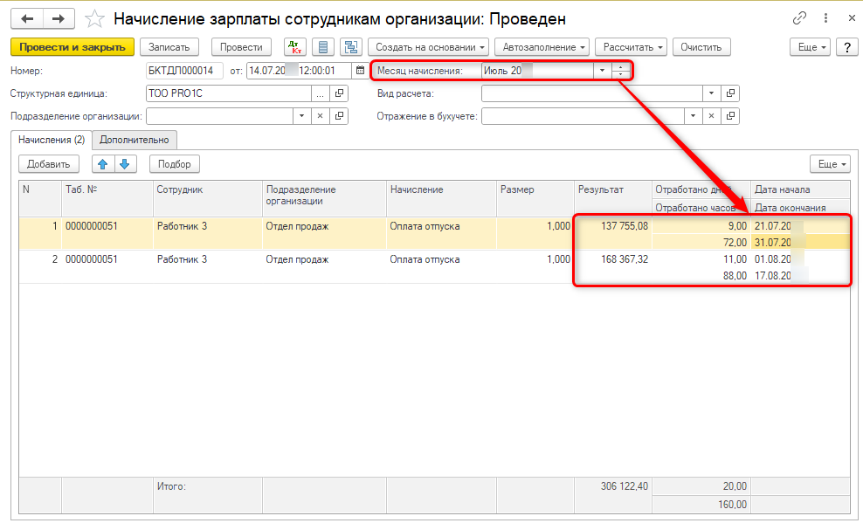Click the forward navigation arrow
Viewport: 863px width, 523px height.
pos(59,18)
